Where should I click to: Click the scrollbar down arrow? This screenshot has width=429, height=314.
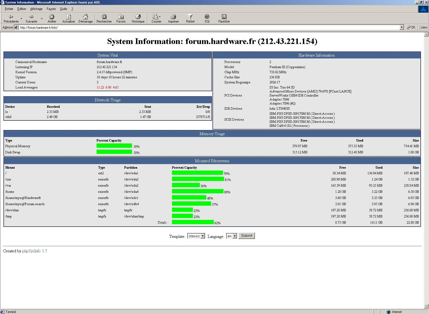426,306
